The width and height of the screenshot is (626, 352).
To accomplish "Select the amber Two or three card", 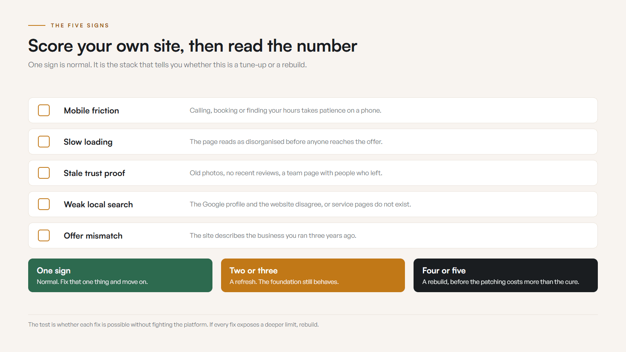I will 313,275.
